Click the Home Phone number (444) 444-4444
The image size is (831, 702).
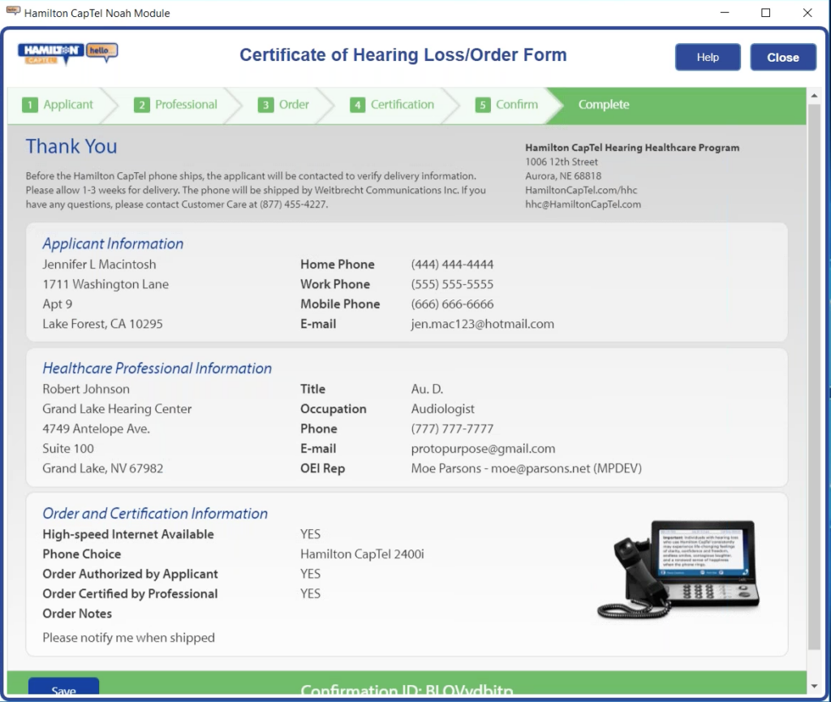coord(452,265)
